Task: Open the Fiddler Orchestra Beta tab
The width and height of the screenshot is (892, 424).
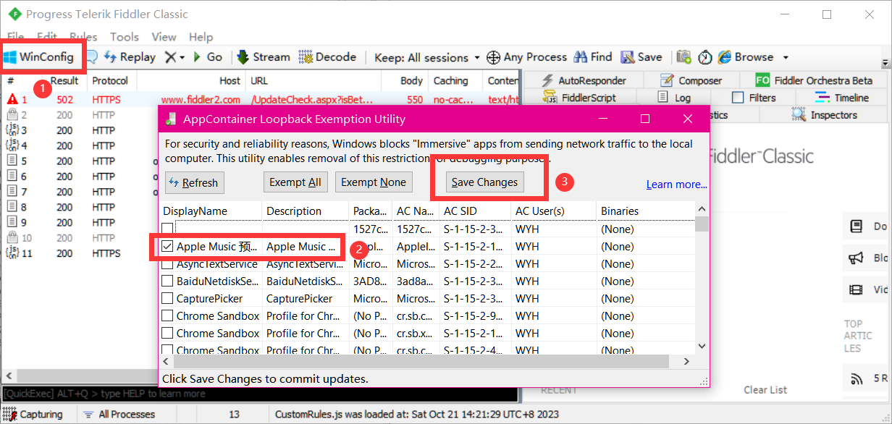Action: pyautogui.click(x=815, y=80)
